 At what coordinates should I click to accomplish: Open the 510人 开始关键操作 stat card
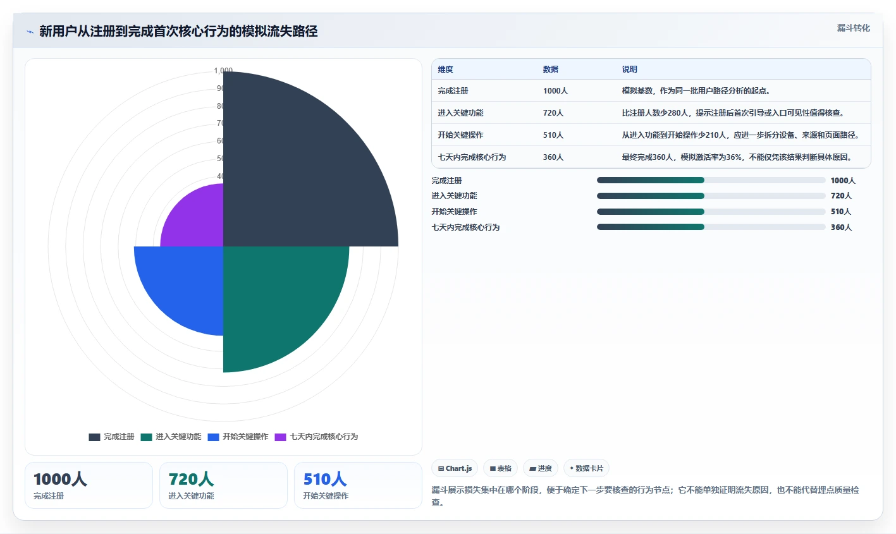pos(358,485)
